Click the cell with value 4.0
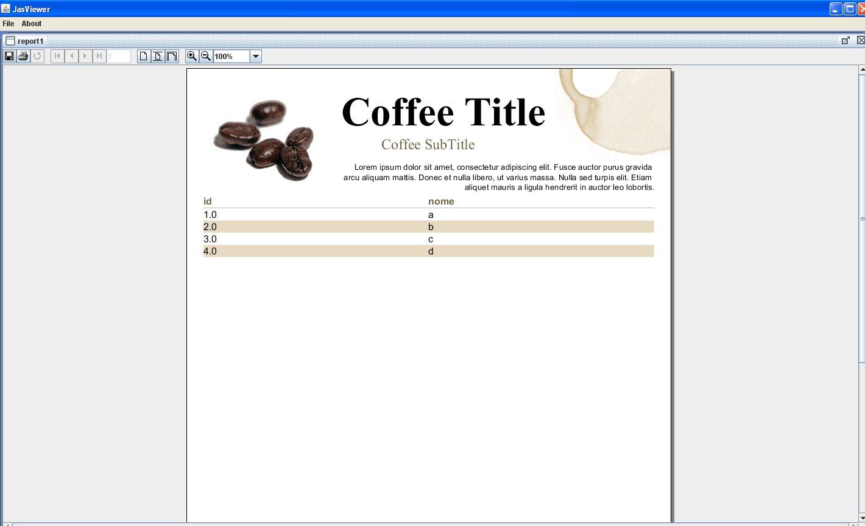Screen dimensions: 865x526 [210, 251]
